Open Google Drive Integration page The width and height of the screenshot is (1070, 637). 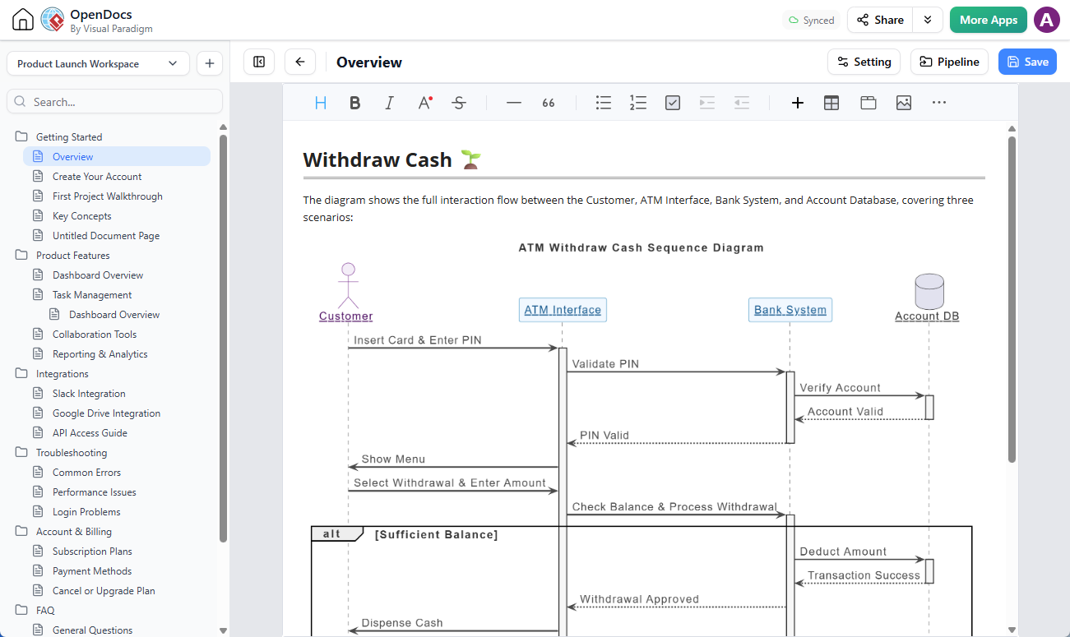pos(106,413)
